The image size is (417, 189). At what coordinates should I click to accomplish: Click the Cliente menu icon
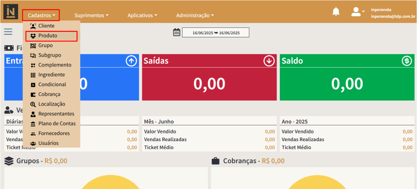point(33,26)
